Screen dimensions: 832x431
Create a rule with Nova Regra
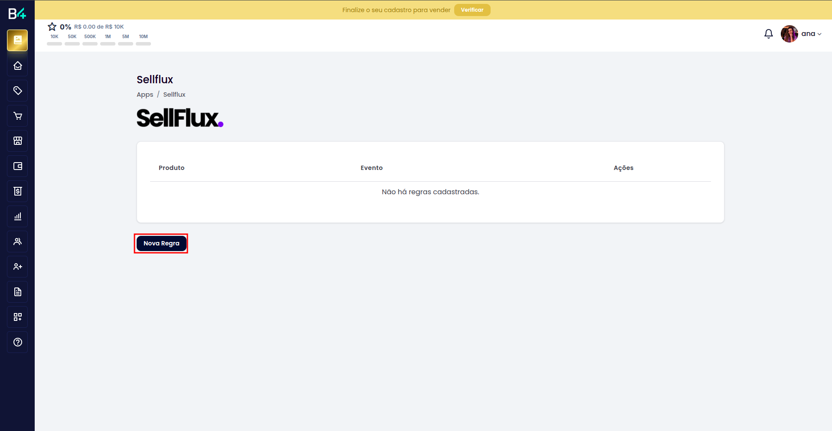pos(161,243)
